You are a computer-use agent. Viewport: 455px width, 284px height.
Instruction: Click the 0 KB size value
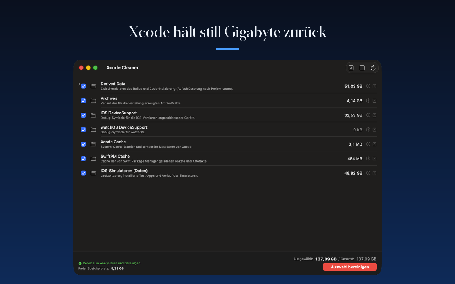click(x=358, y=130)
